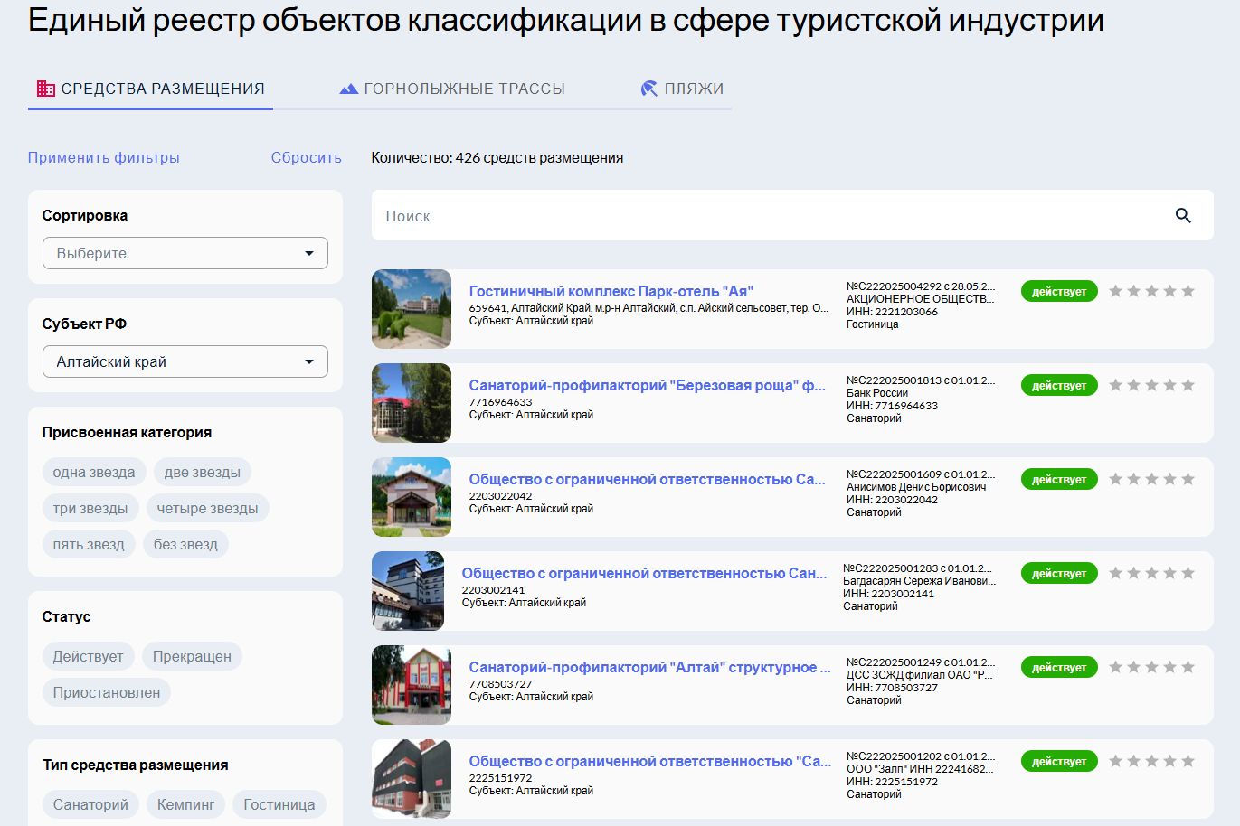Screen dimensions: 1240x826
Task: Click the mountain icon beside ГОРНОЛЫЖНЫЕ ТРАССЫ
Action: pyautogui.click(x=348, y=88)
